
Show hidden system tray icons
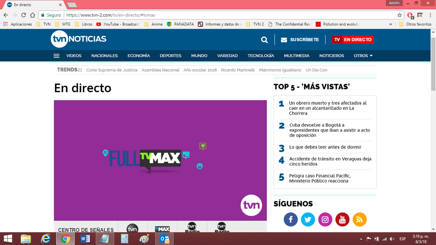pyautogui.click(x=361, y=239)
